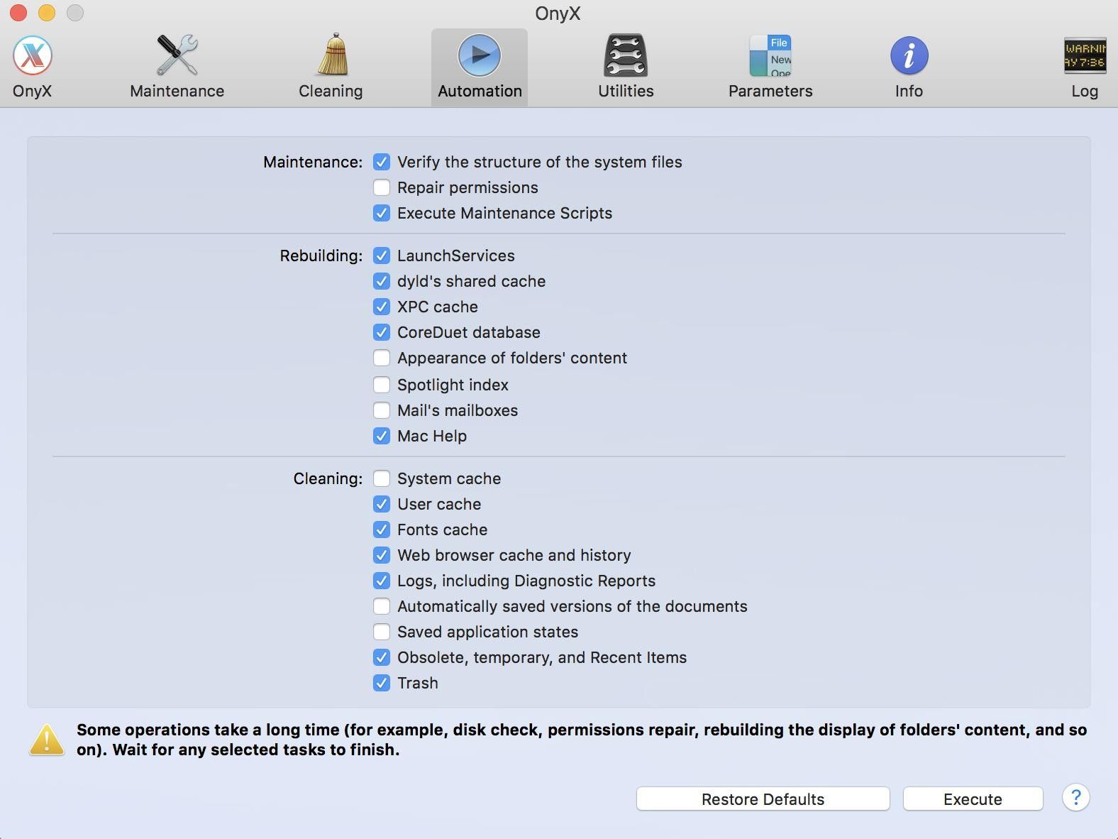Switch to the Utilities toolbar icon
The width and height of the screenshot is (1118, 839).
point(625,56)
